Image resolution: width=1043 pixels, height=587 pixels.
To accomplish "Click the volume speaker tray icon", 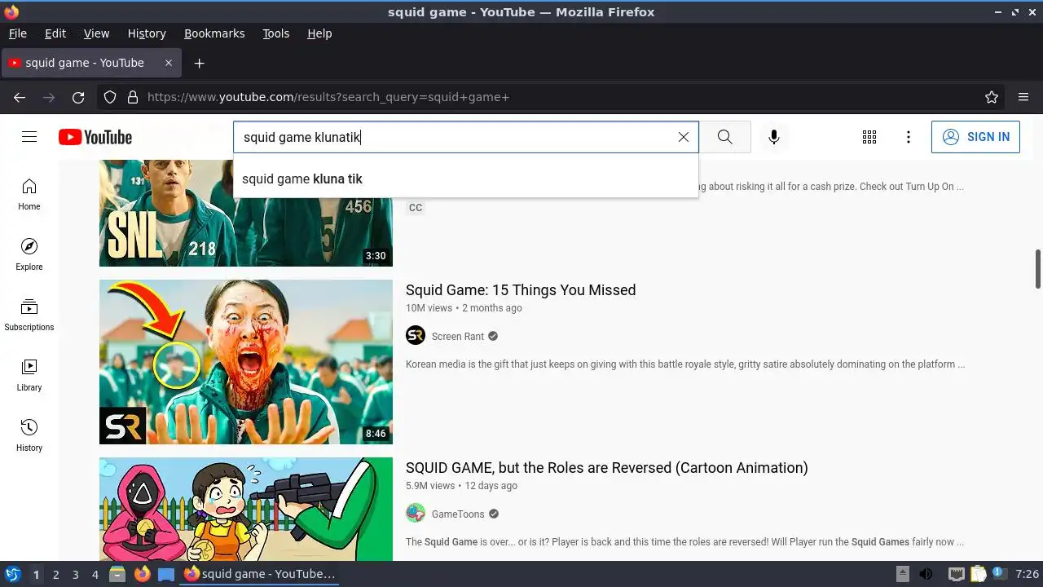I will pos(926,574).
